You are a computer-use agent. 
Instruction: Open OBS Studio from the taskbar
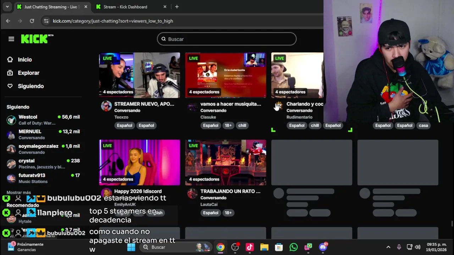pos(235,247)
